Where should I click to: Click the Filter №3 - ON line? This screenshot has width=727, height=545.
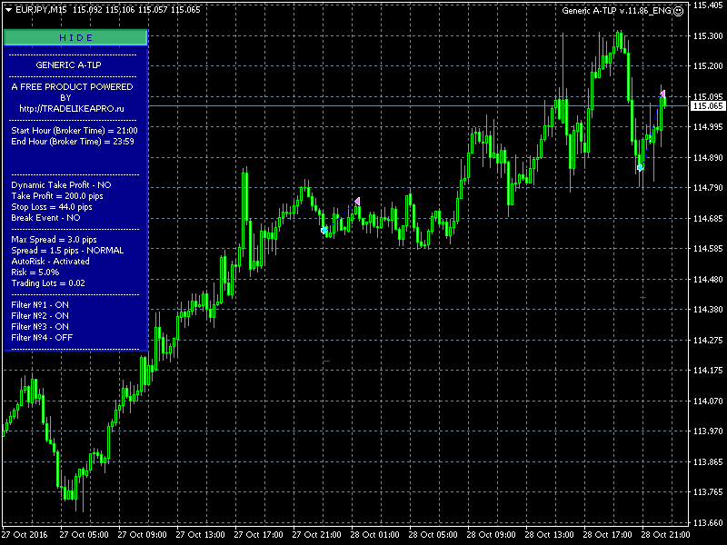click(x=40, y=327)
